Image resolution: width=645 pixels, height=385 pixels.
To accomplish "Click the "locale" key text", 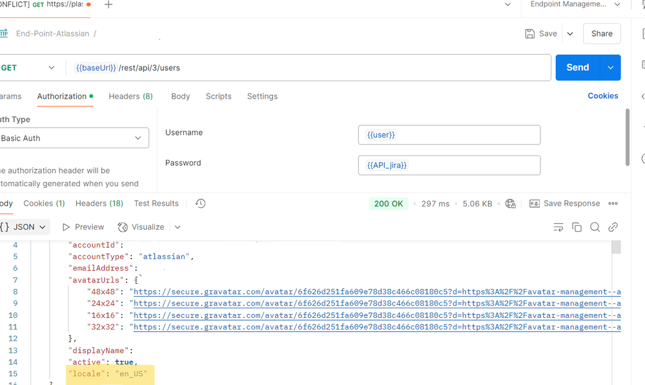I will pos(87,373).
